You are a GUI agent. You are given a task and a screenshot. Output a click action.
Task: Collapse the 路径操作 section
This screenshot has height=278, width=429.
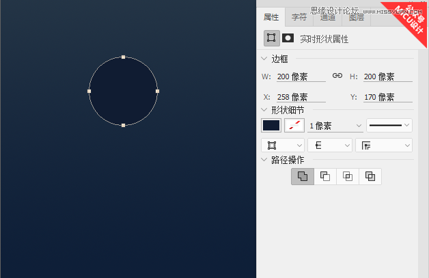264,160
